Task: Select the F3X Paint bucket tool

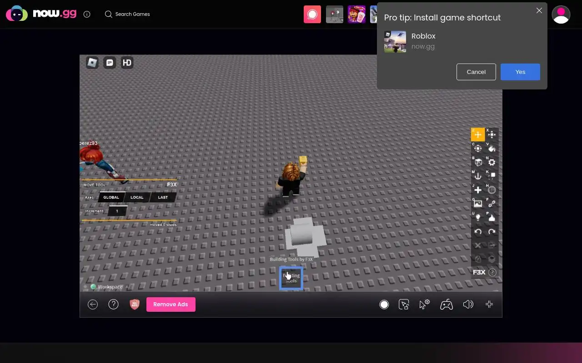Action: [492, 148]
